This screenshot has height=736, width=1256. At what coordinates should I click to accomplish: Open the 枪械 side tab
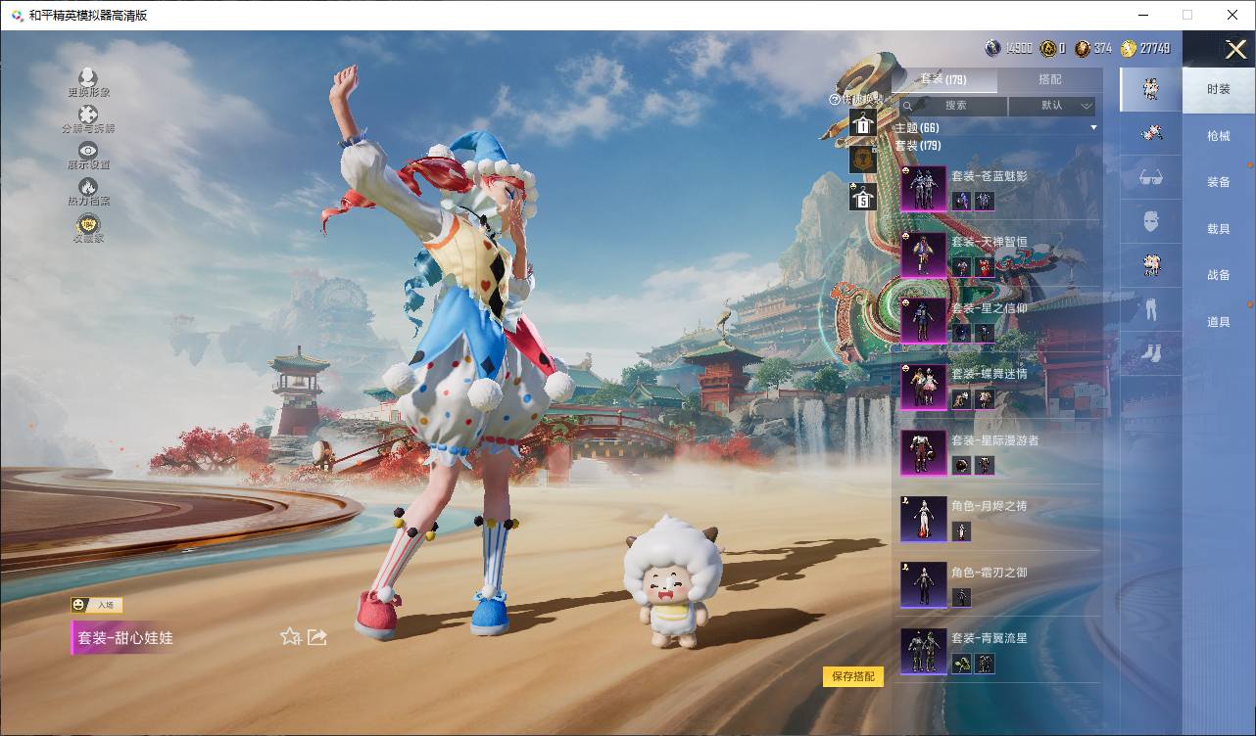pos(1218,136)
